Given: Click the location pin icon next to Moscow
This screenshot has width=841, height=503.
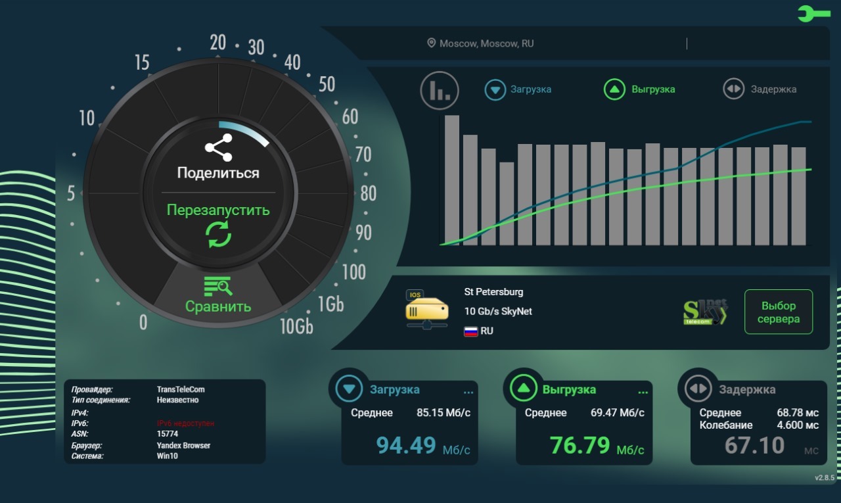Looking at the screenshot, I should point(431,43).
